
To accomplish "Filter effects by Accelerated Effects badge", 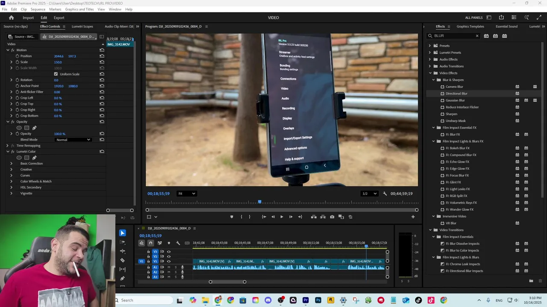I will [486, 36].
